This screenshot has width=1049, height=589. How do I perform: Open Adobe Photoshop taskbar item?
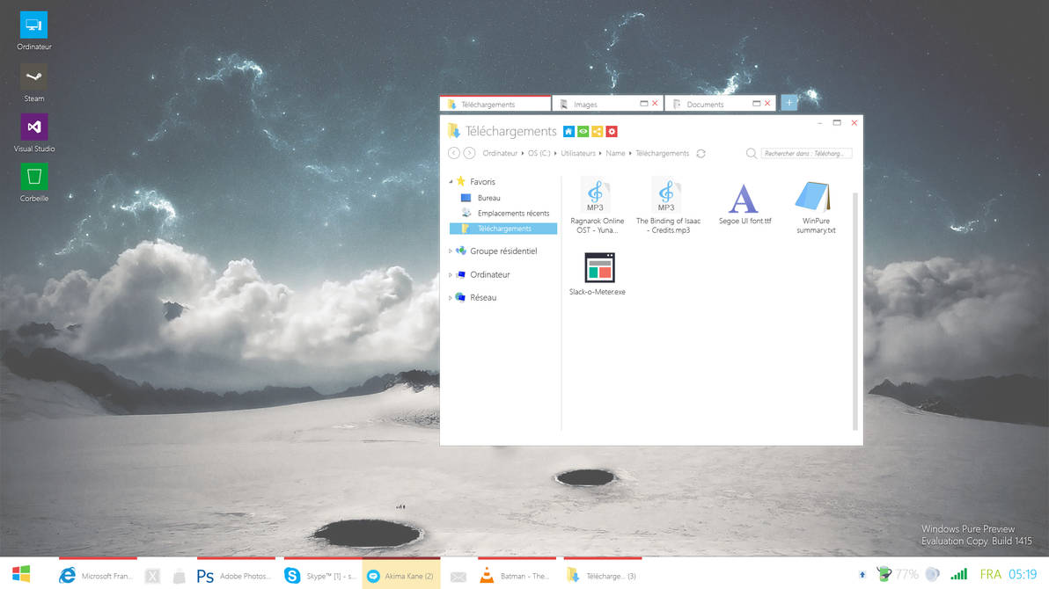(236, 575)
